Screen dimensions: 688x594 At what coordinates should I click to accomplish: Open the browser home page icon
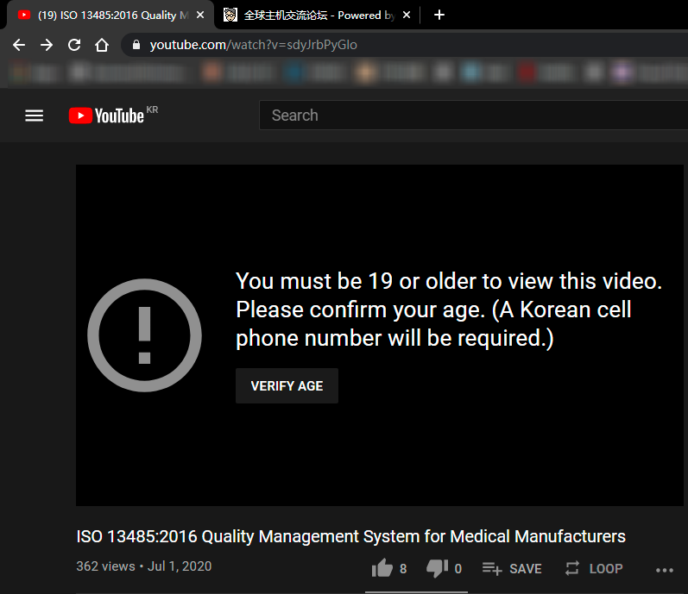coord(102,45)
